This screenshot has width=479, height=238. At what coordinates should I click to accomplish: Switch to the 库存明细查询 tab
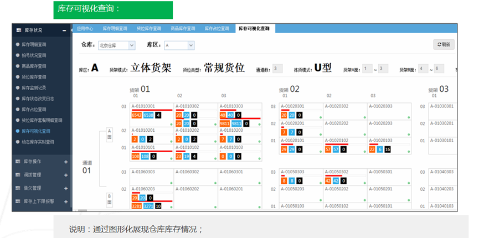point(115,28)
